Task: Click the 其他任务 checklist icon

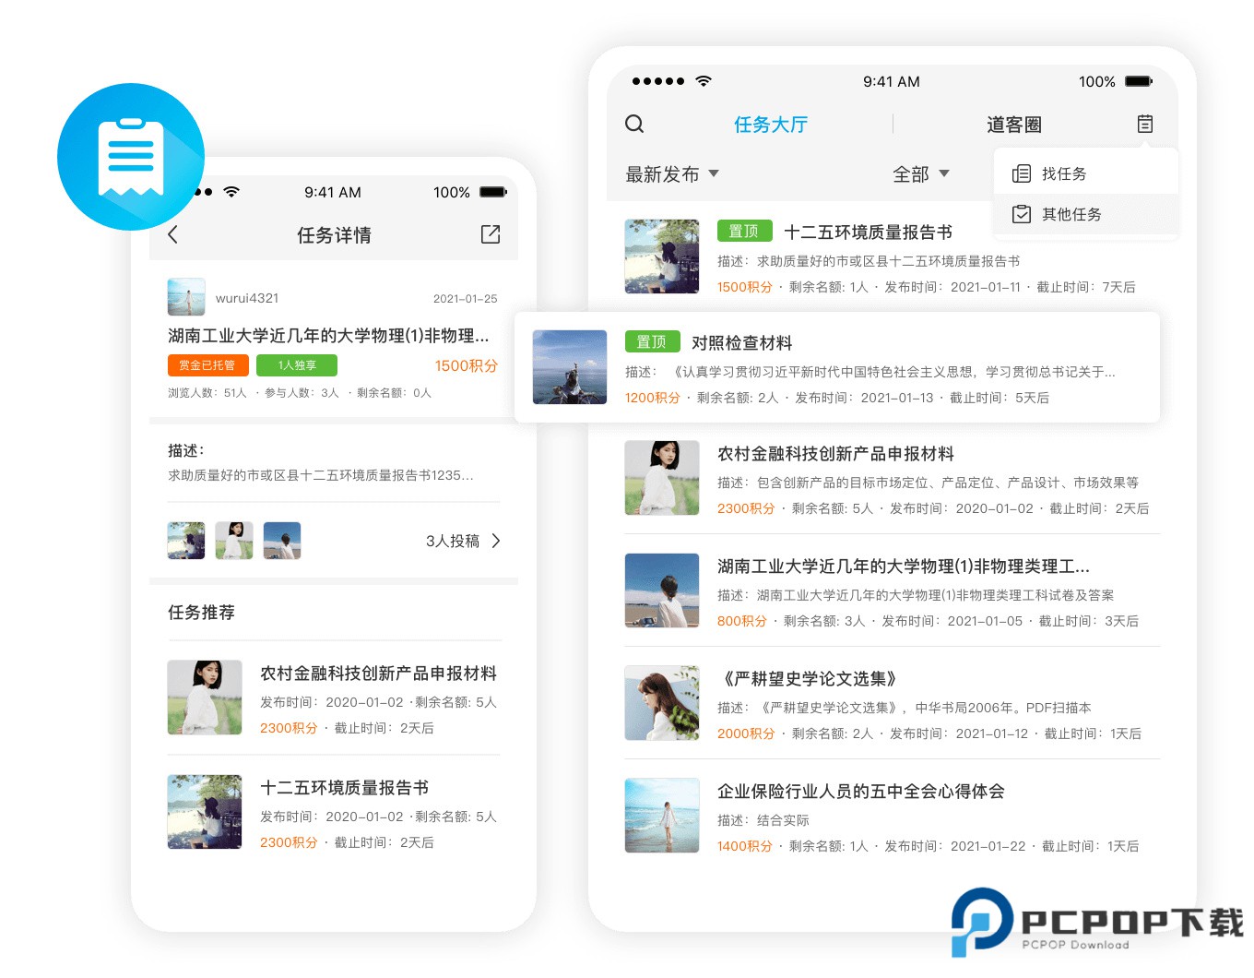Action: [1021, 214]
